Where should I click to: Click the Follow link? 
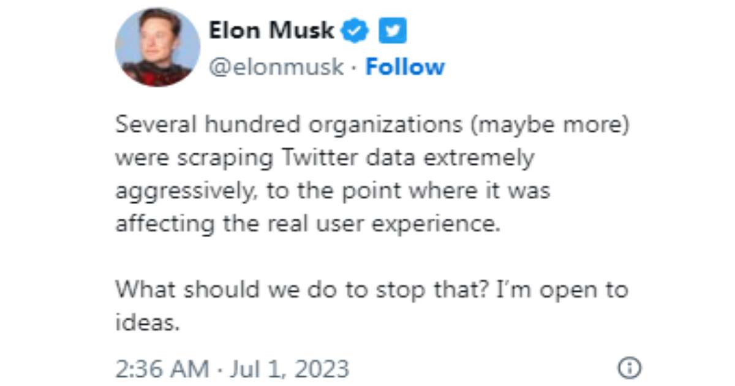[405, 67]
